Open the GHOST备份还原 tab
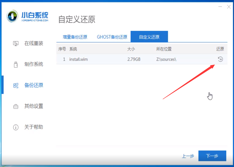The height and width of the screenshot is (167, 234). tap(112, 37)
